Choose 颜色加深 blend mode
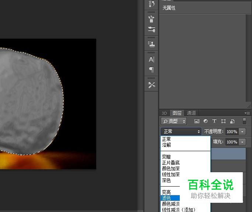This screenshot has width=252, height=212. click(185, 168)
